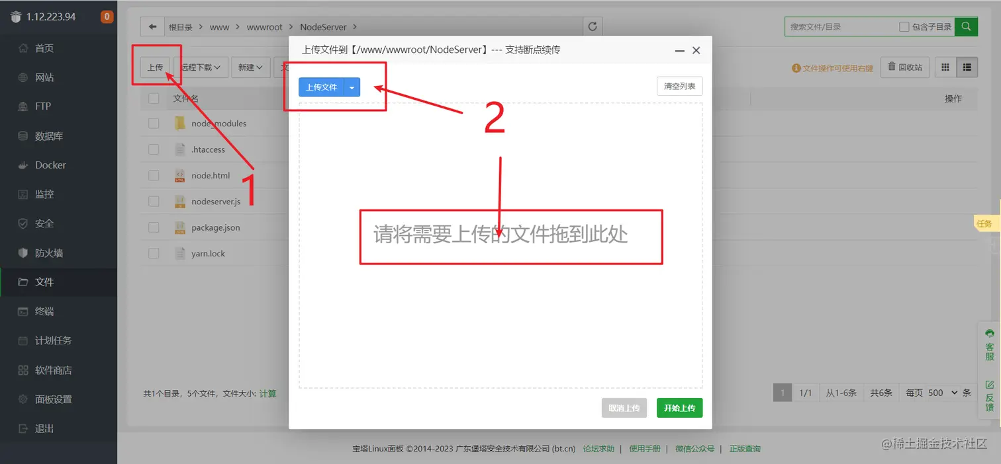Screen dimensions: 1001x464
Task: Open the 新建 dropdown
Action: point(251,67)
